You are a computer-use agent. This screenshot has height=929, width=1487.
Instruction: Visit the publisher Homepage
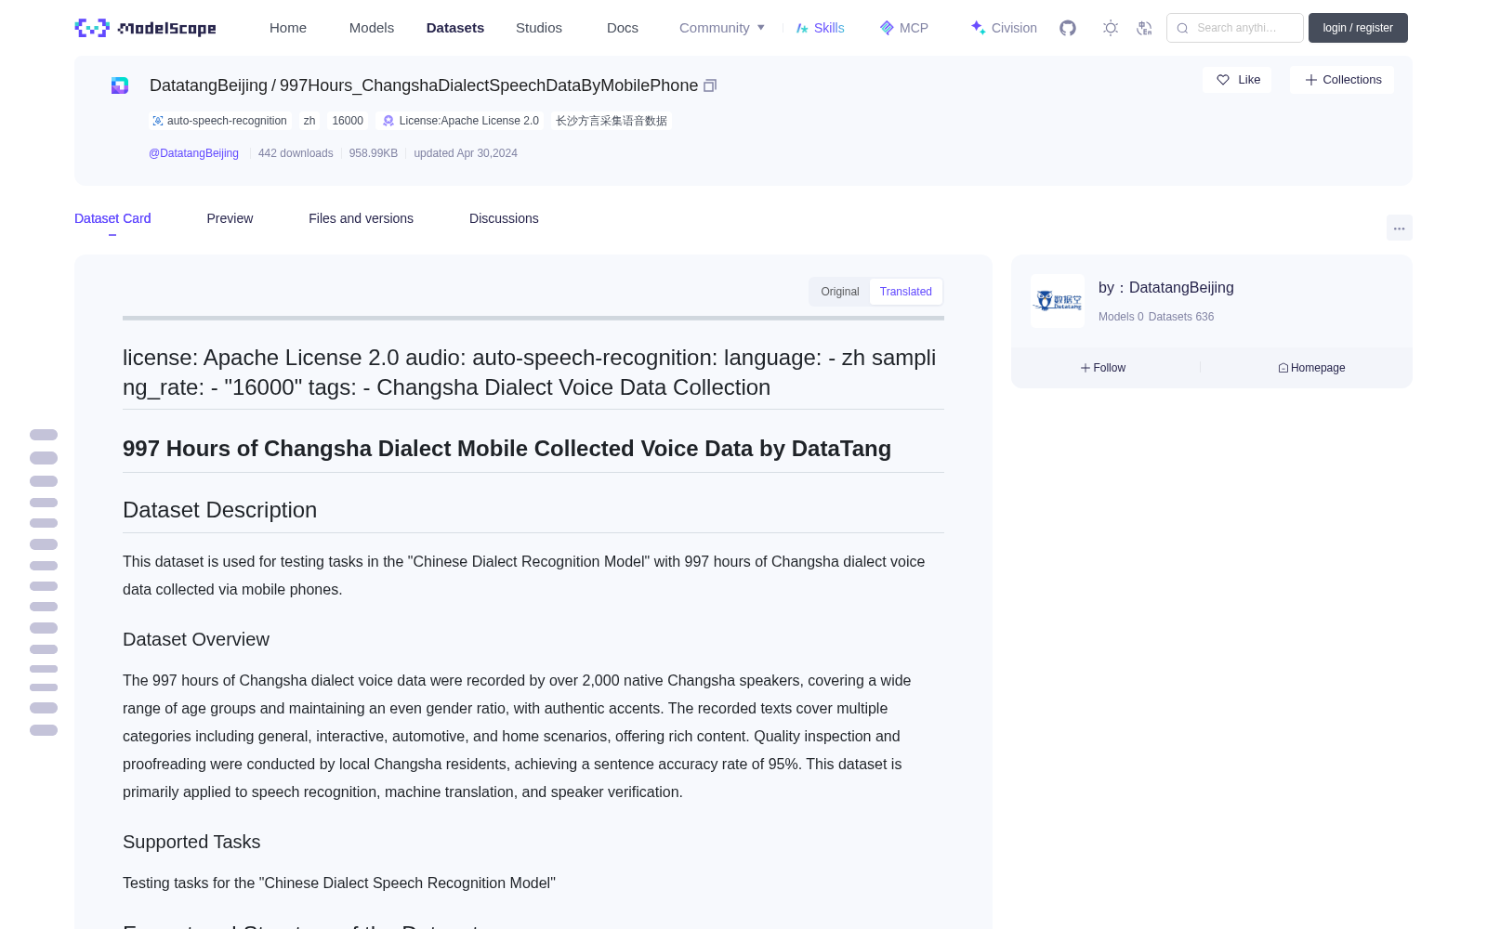(x=1311, y=368)
